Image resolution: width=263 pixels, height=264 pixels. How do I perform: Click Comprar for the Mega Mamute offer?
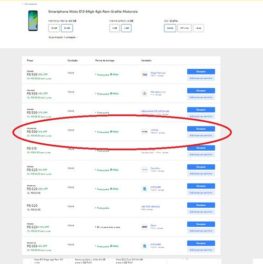click(201, 71)
